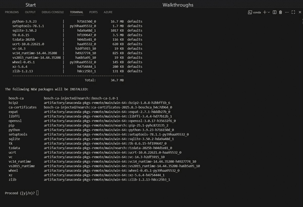
Task: Click the conda terminal name label
Action: click(x=257, y=12)
